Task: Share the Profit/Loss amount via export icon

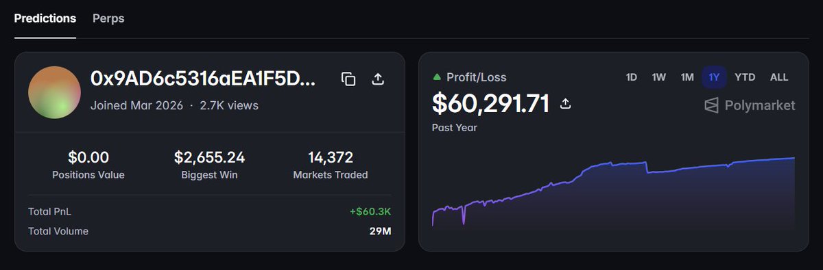Action: 566,103
